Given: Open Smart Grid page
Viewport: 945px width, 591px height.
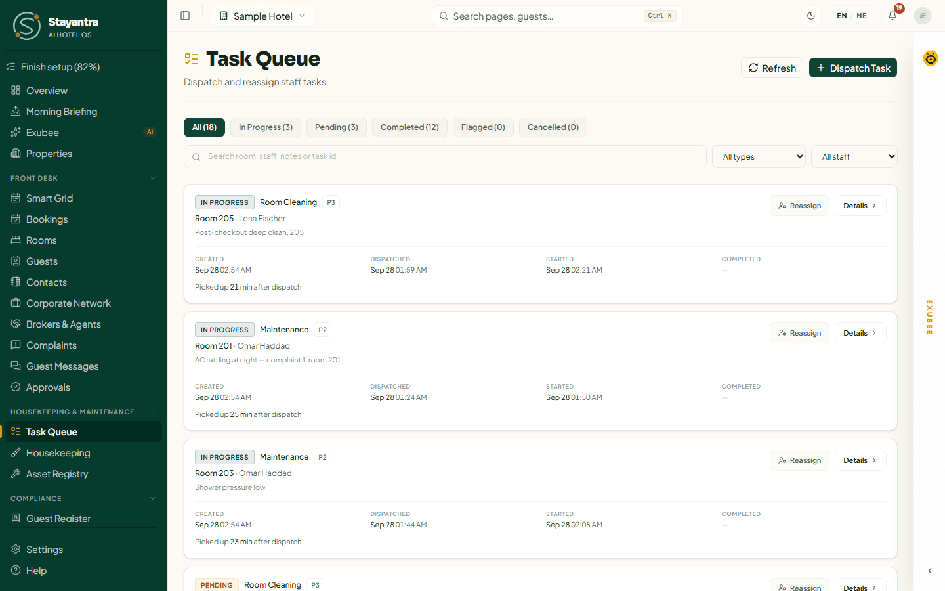Looking at the screenshot, I should [83, 198].
